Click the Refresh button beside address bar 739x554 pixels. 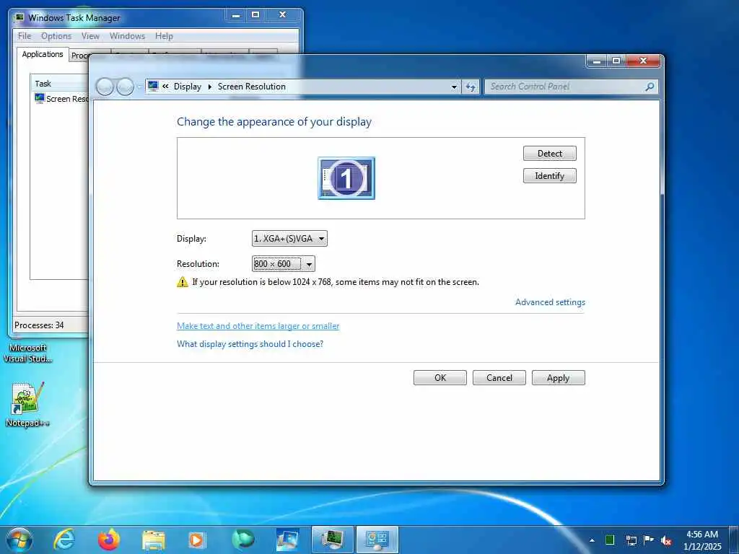[x=471, y=87]
